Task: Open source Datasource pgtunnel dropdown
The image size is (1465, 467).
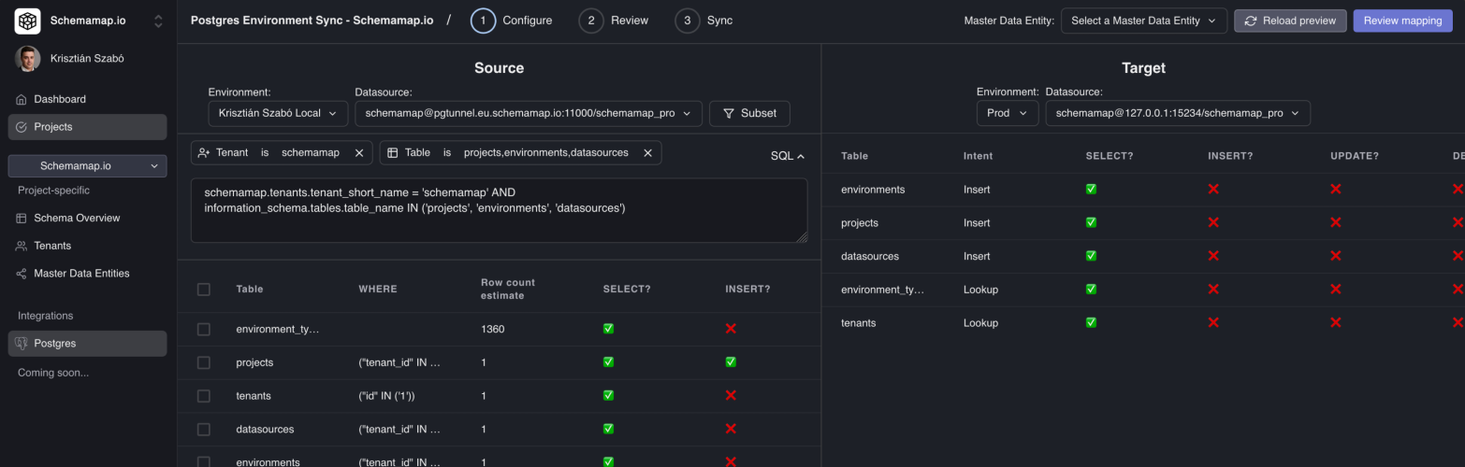Action: pyautogui.click(x=529, y=113)
